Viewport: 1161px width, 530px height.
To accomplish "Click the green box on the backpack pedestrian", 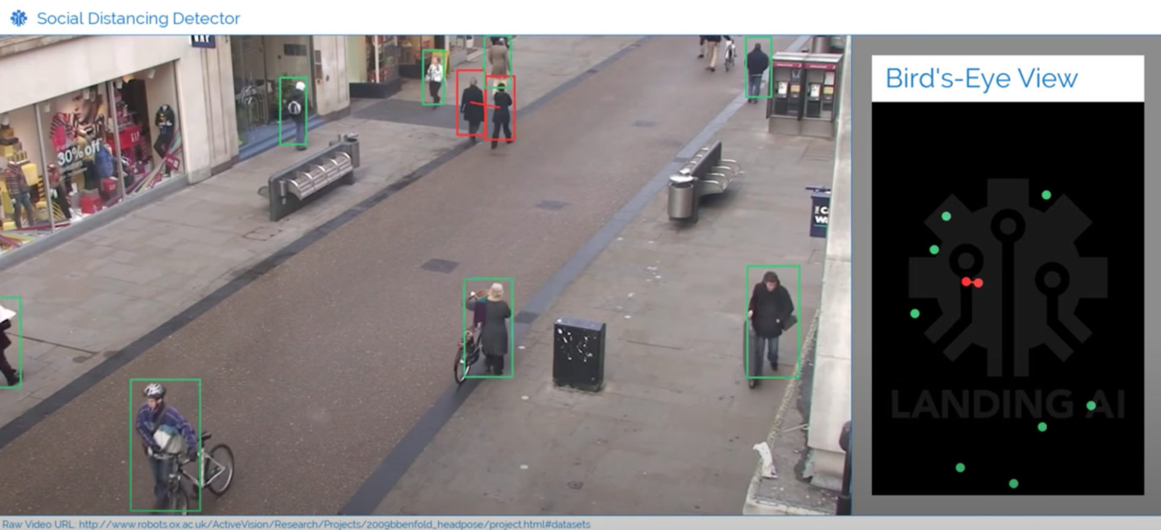I will coord(293,111).
